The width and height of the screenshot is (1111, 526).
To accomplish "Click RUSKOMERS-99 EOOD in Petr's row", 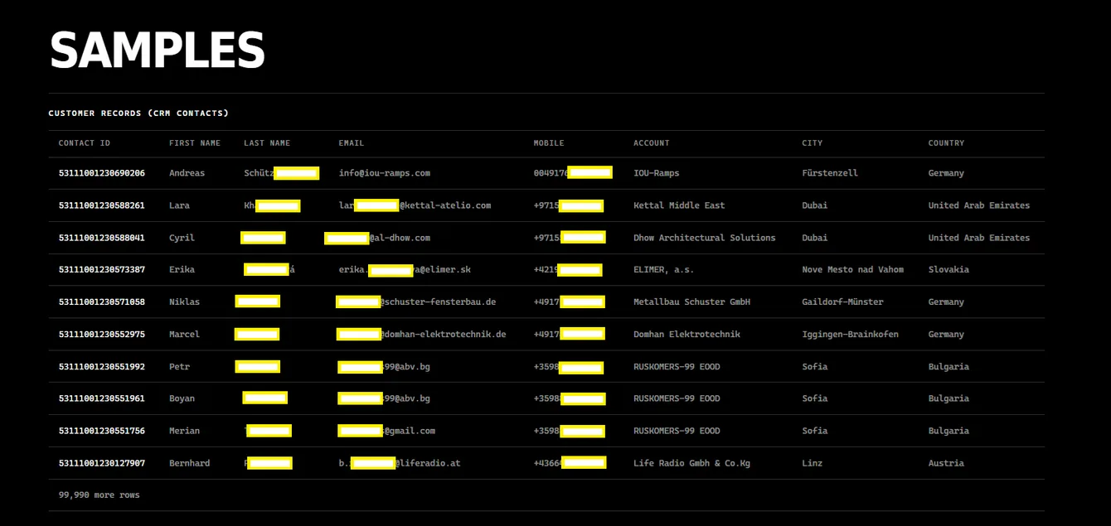I will (x=677, y=367).
